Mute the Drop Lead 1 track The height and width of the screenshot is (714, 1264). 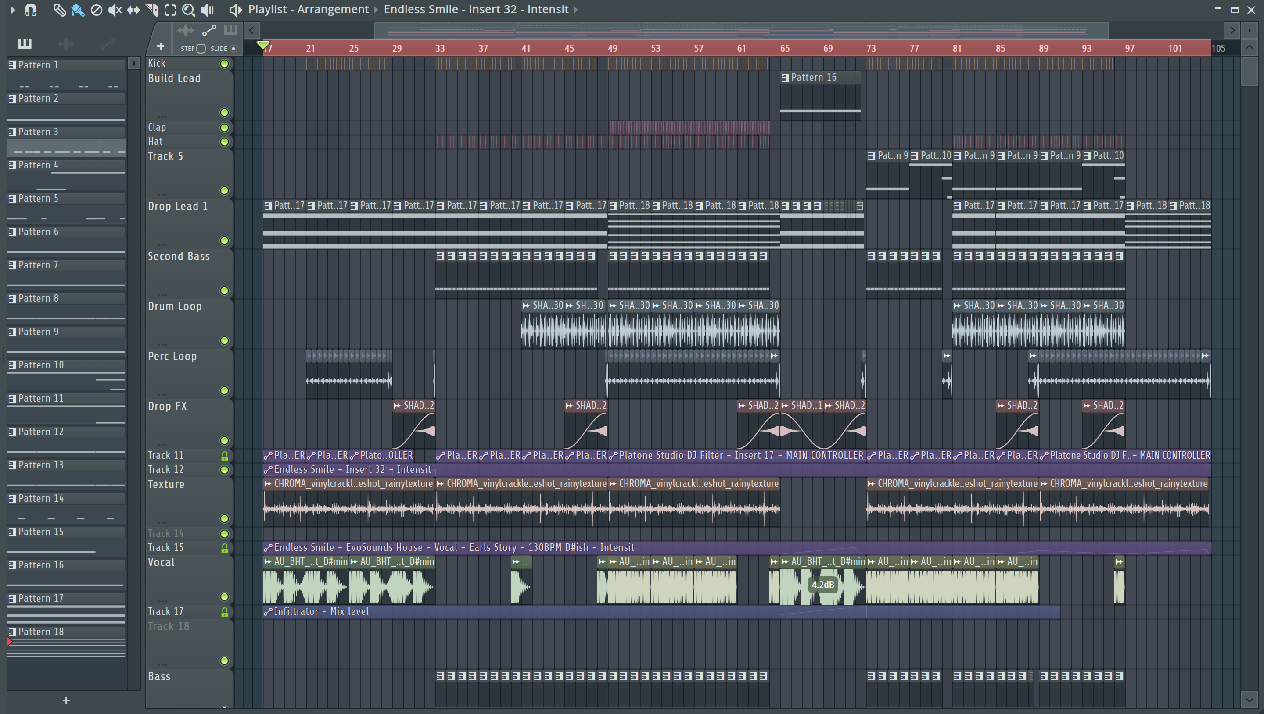[x=224, y=241]
